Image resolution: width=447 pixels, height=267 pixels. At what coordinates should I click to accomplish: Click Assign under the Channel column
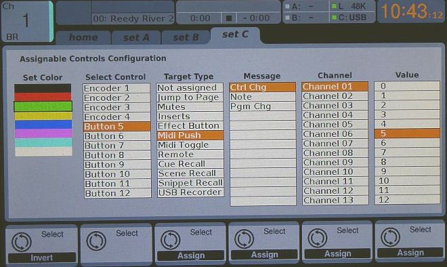coord(337,253)
